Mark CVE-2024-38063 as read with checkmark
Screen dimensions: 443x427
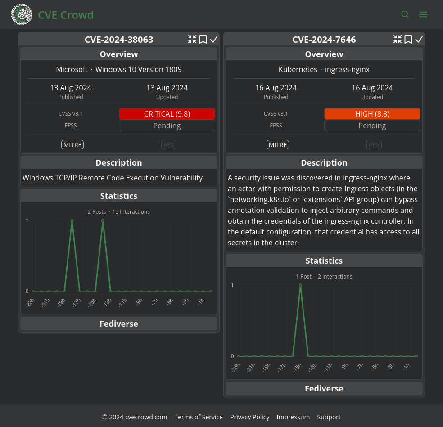point(214,39)
